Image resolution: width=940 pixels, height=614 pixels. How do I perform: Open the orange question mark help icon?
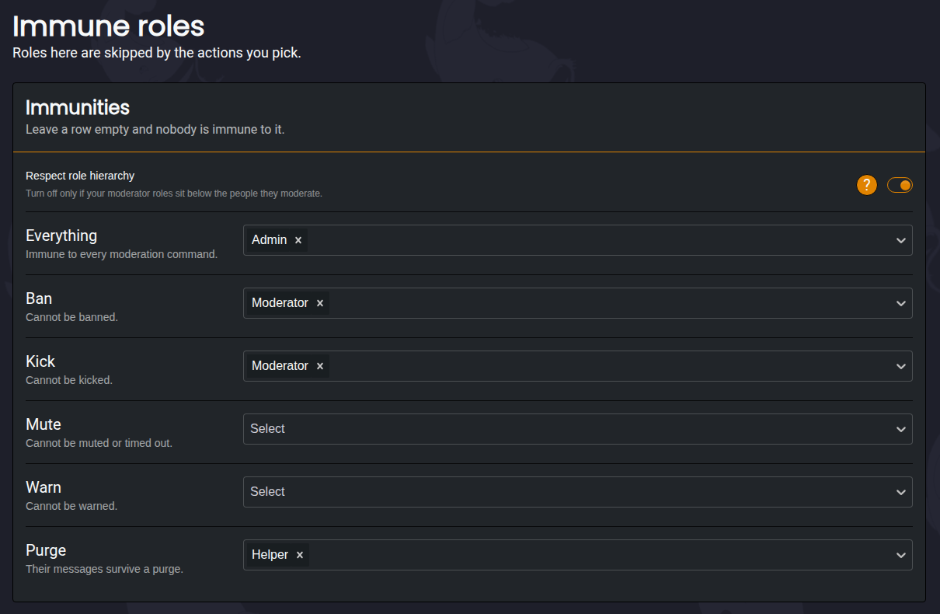click(x=867, y=185)
